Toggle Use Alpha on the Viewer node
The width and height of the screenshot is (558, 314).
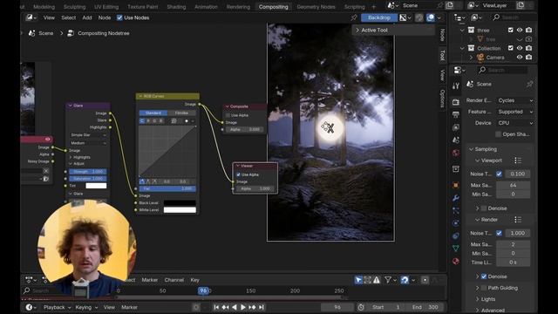pyautogui.click(x=238, y=174)
